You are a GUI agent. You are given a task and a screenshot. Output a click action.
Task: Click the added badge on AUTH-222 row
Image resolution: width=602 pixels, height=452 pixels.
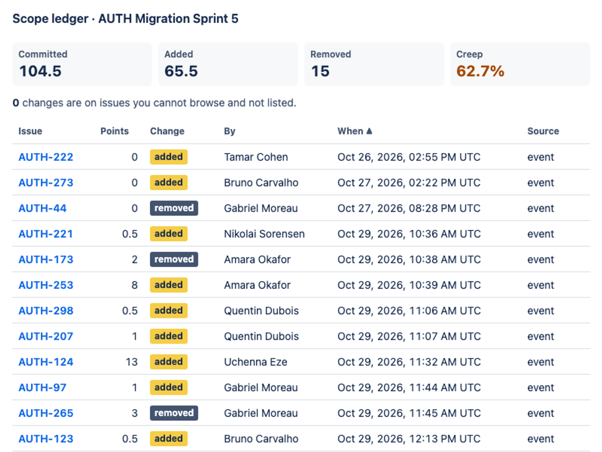(x=169, y=157)
